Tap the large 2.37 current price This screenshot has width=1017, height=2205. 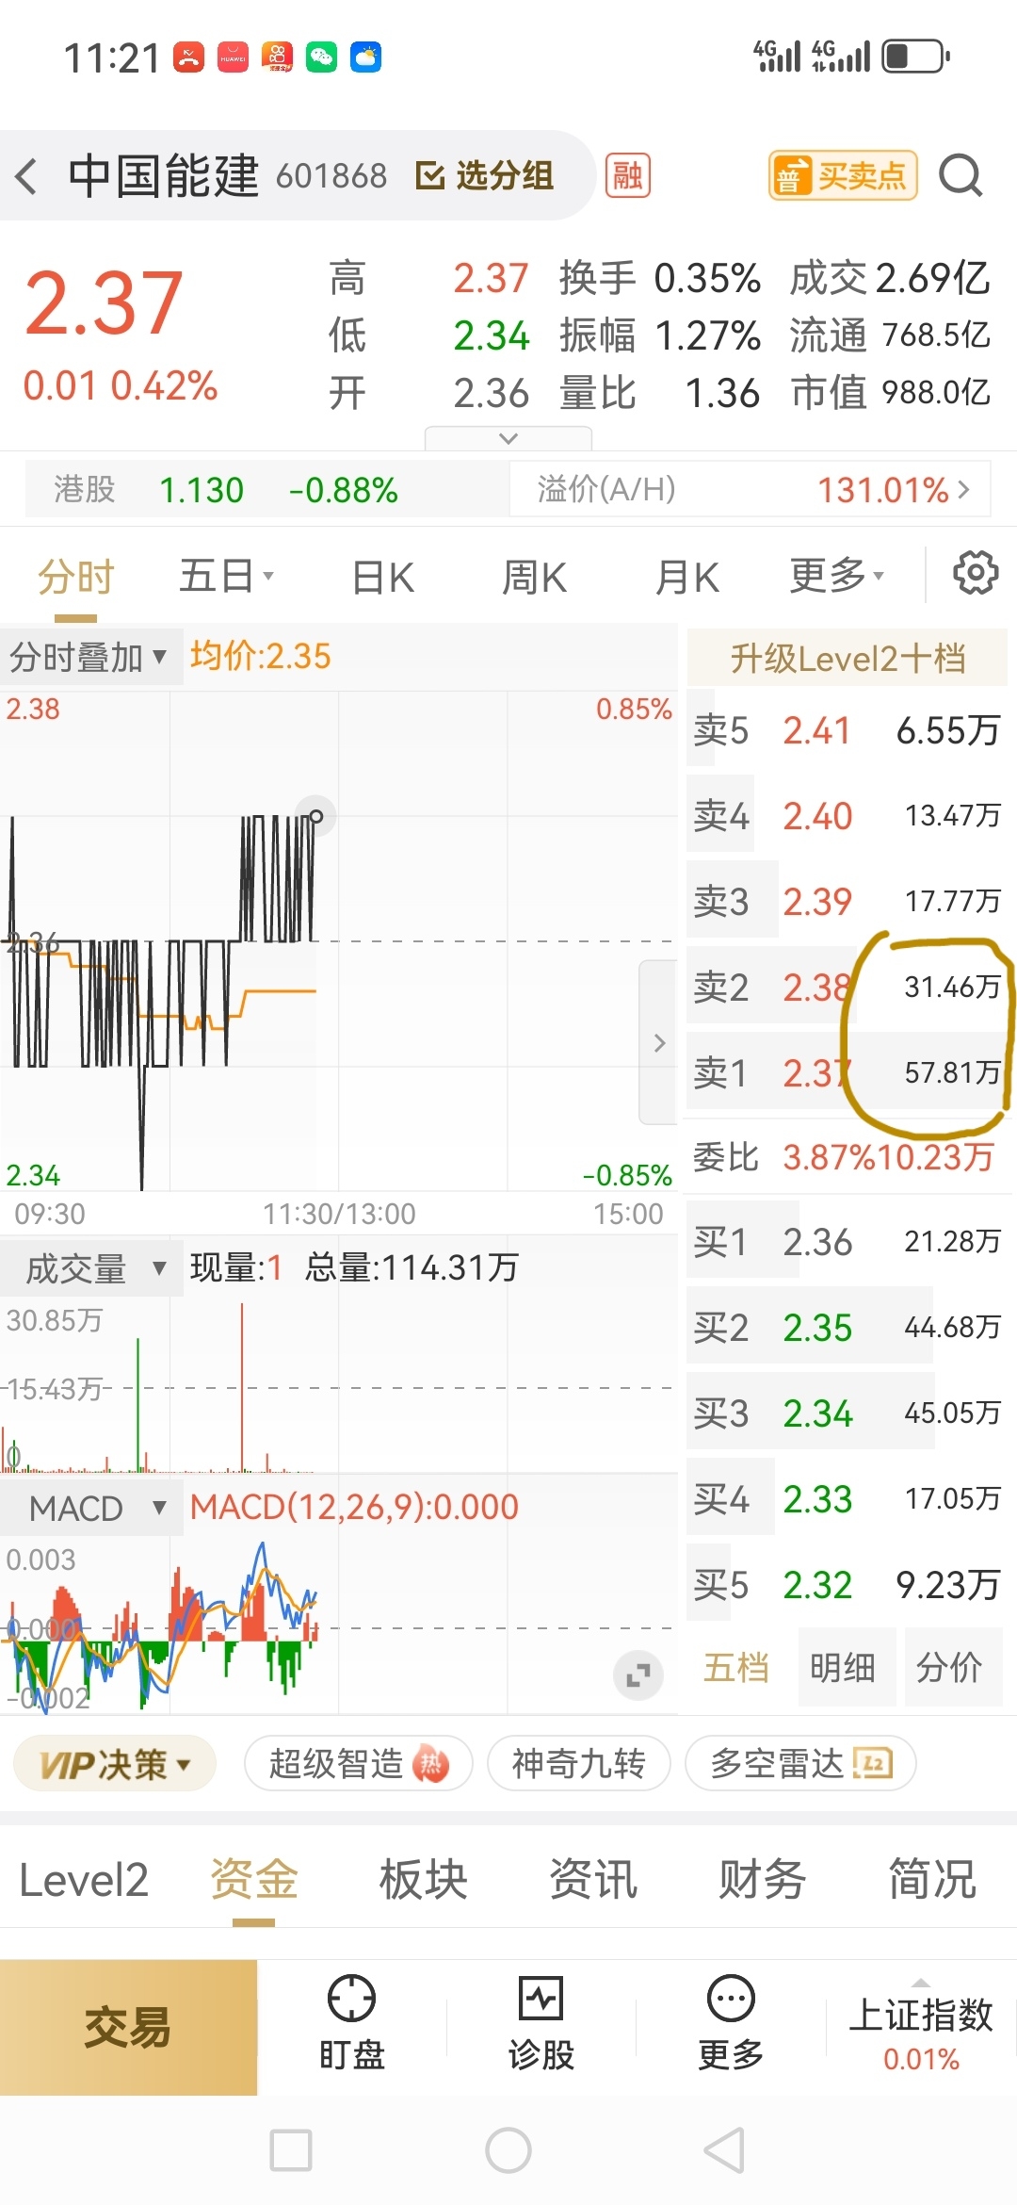104,302
